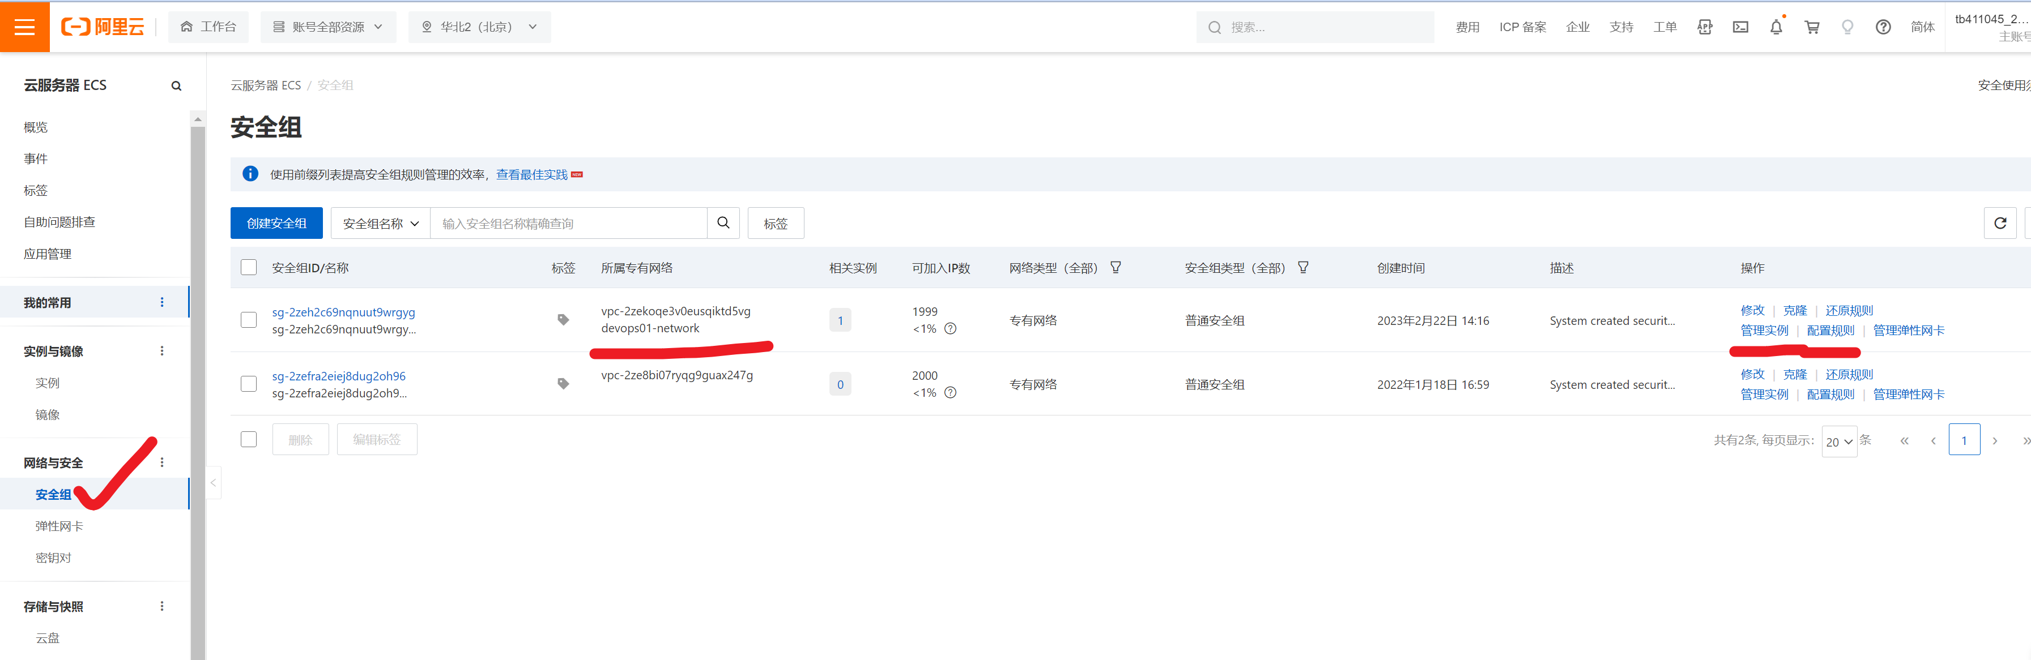Viewport: 2031px width, 660px height.
Task: Click the tag icon for sg-2zeh2c69nqnuut9wrgyg
Action: coord(563,320)
